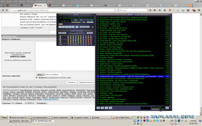Toggle Equalizer AUTO button
The width and height of the screenshot is (202, 126).
64,33
